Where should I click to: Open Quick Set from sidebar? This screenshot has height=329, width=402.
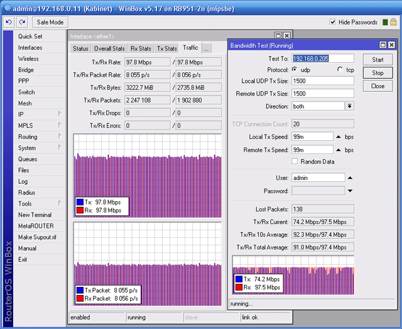tap(40, 36)
